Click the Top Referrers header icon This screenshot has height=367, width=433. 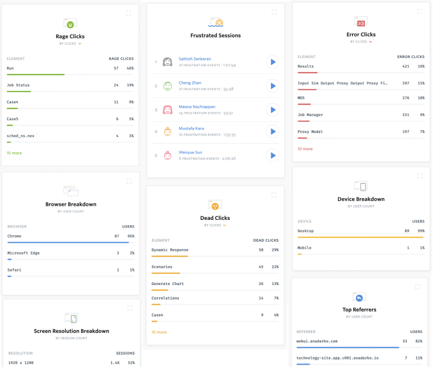pos(359,297)
